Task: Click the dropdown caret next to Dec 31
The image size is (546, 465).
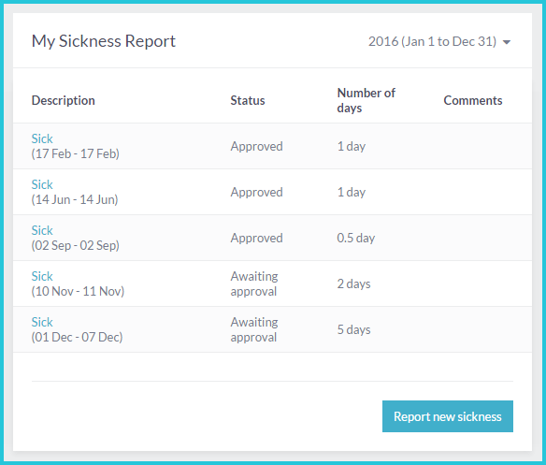Action: pyautogui.click(x=507, y=42)
